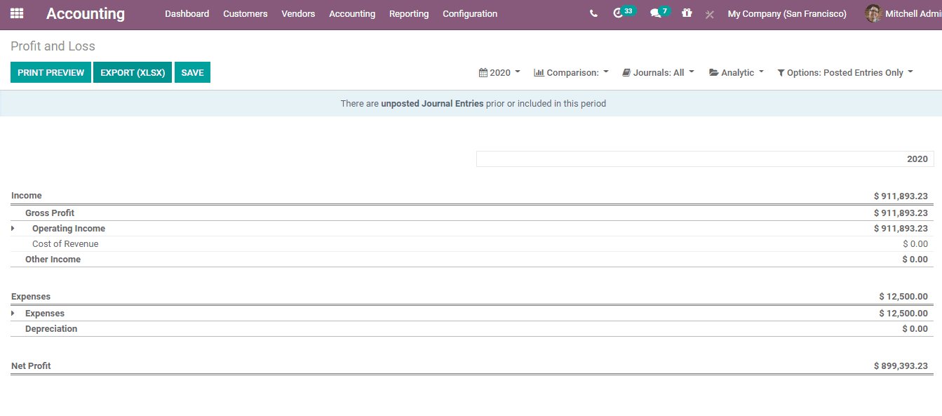Click the gift box icon

tap(687, 13)
